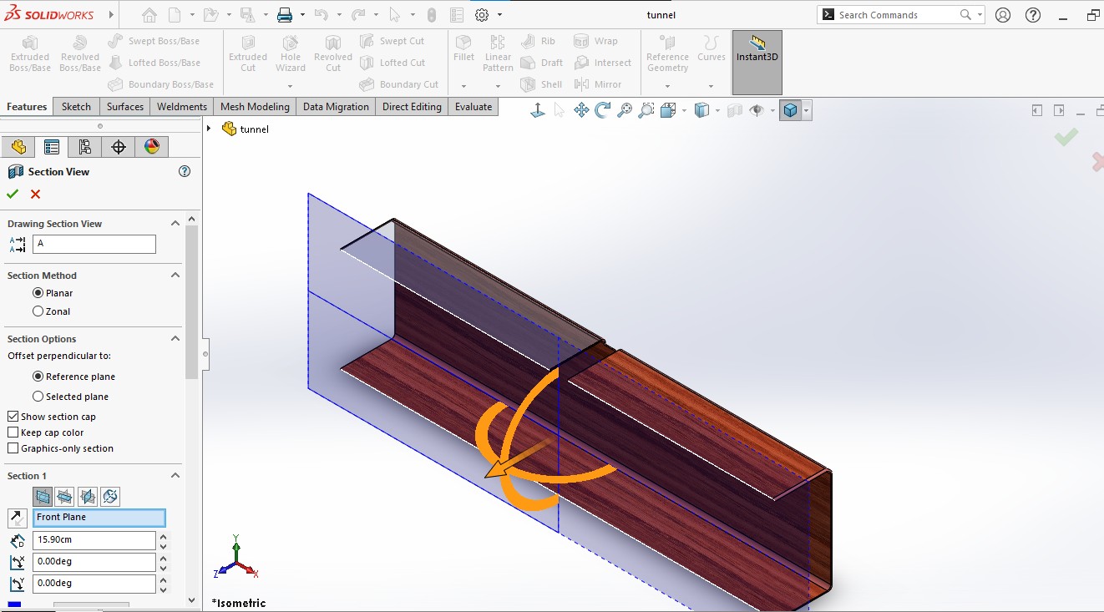Click the offset distance 15.90cm field

tap(94, 540)
